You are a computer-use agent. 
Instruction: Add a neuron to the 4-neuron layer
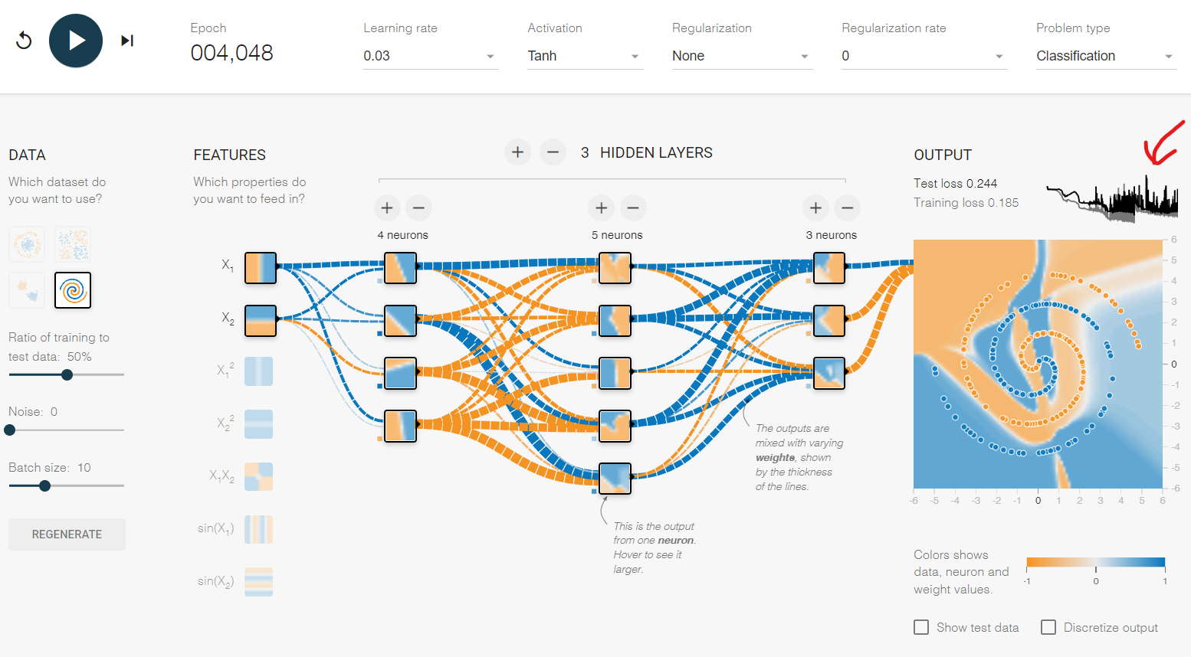click(387, 208)
